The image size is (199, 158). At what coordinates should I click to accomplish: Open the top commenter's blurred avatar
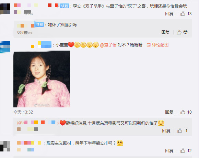5,8
